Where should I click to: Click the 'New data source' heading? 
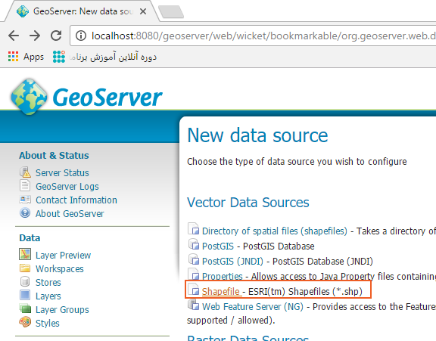257,135
